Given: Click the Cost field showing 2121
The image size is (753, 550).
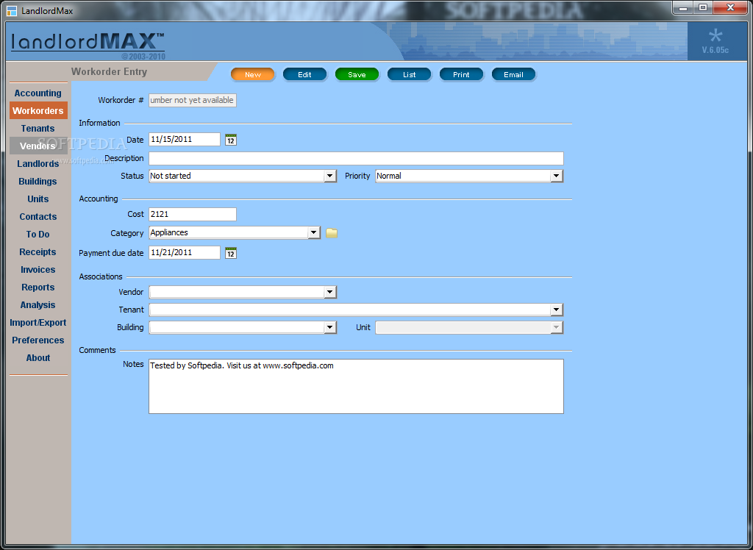Looking at the screenshot, I should tap(193, 214).
